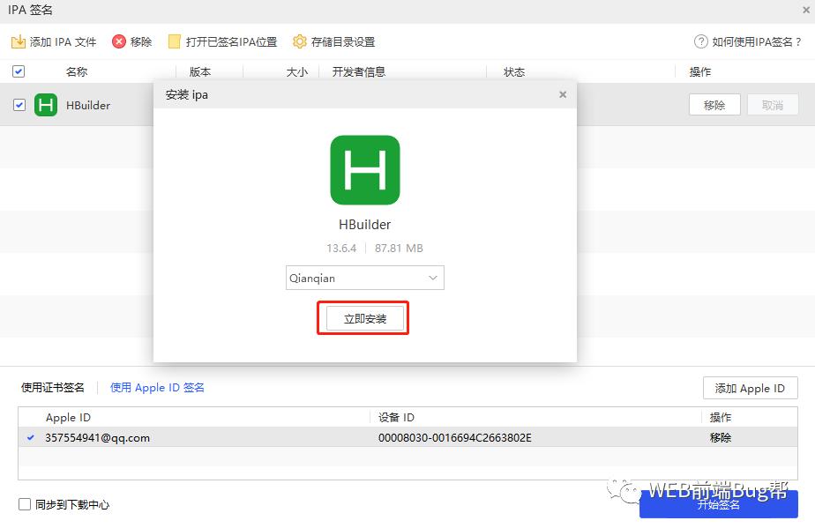The height and width of the screenshot is (528, 815).
Task: Select the 使用 Apple ID 签名 tab
Action: [156, 387]
